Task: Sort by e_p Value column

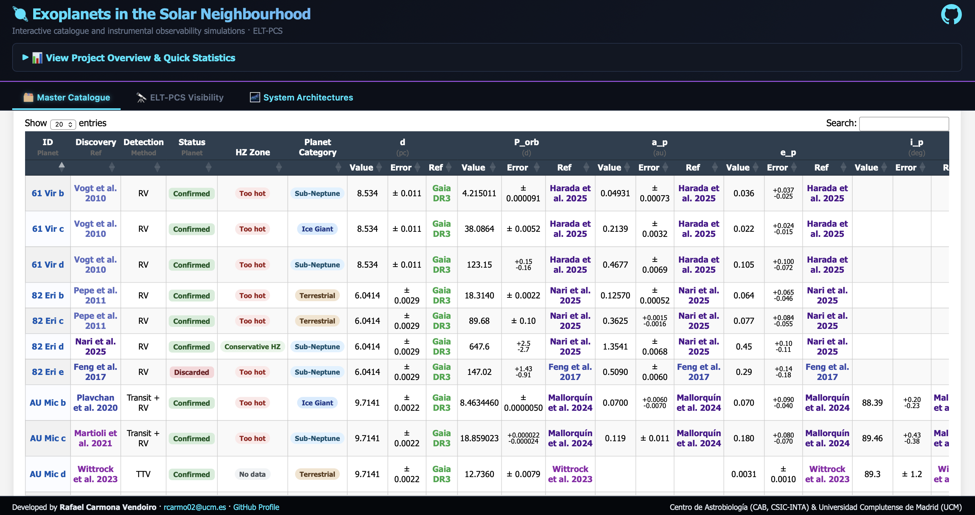Action: coord(743,167)
